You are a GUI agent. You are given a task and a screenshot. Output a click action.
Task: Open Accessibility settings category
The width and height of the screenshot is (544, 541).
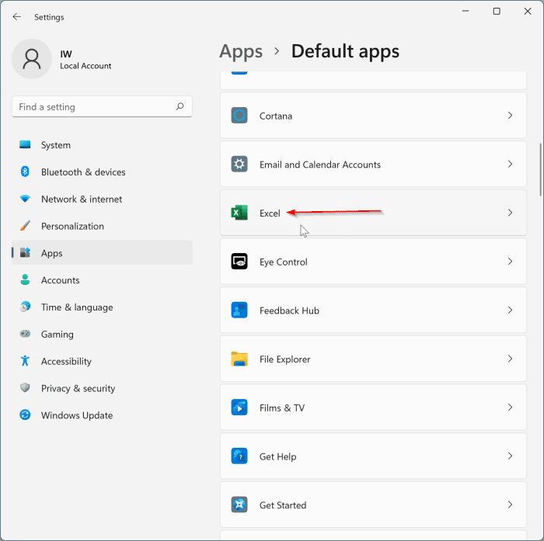click(102, 361)
